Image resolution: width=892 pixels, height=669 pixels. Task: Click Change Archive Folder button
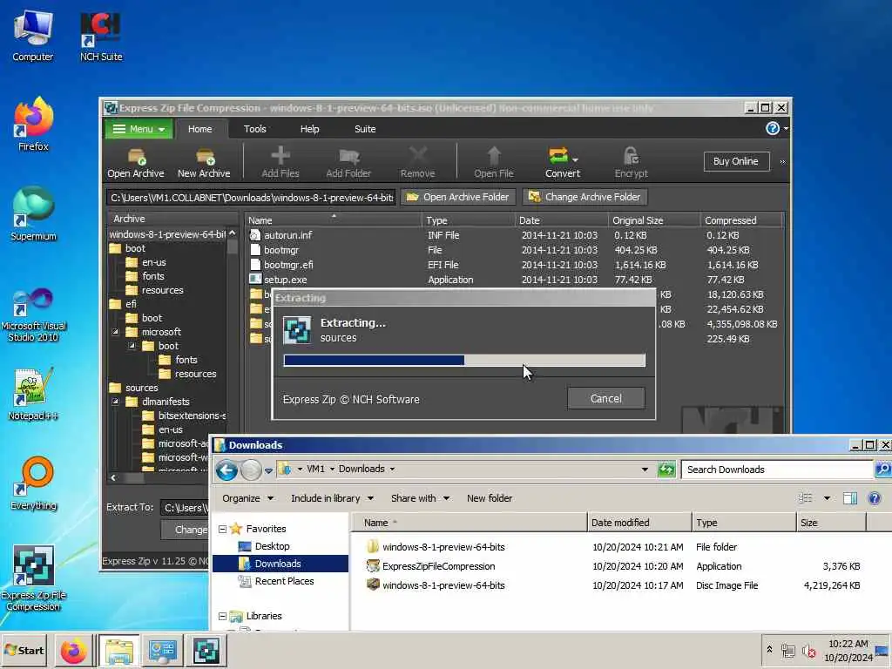click(x=585, y=197)
